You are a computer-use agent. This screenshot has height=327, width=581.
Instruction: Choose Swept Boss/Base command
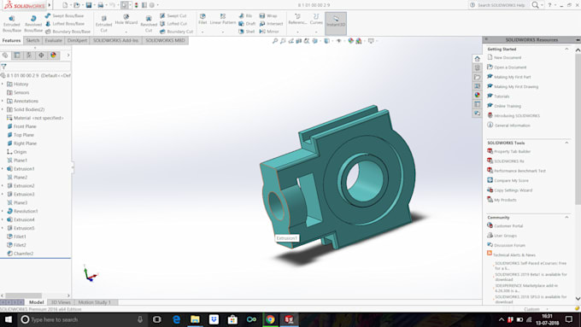click(x=64, y=16)
